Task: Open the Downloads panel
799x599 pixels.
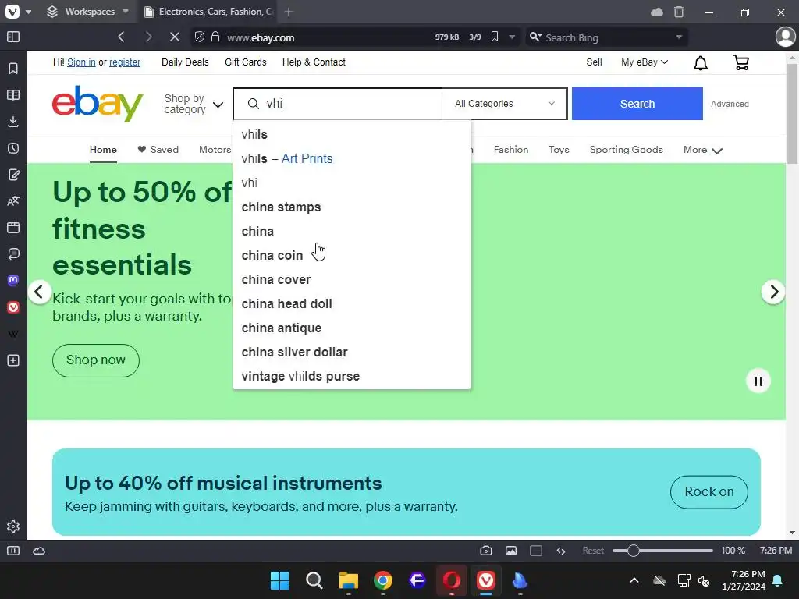Action: click(x=13, y=121)
